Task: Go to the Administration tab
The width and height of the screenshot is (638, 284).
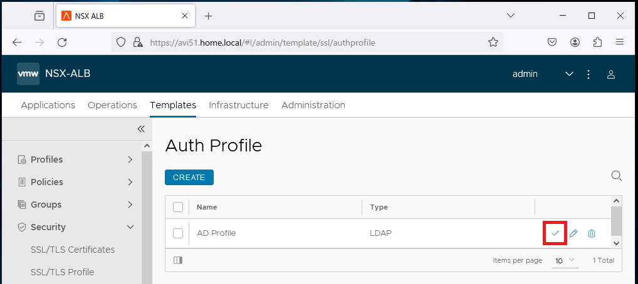Action: click(x=313, y=105)
